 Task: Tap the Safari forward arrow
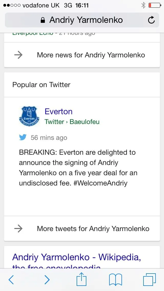point(47,280)
